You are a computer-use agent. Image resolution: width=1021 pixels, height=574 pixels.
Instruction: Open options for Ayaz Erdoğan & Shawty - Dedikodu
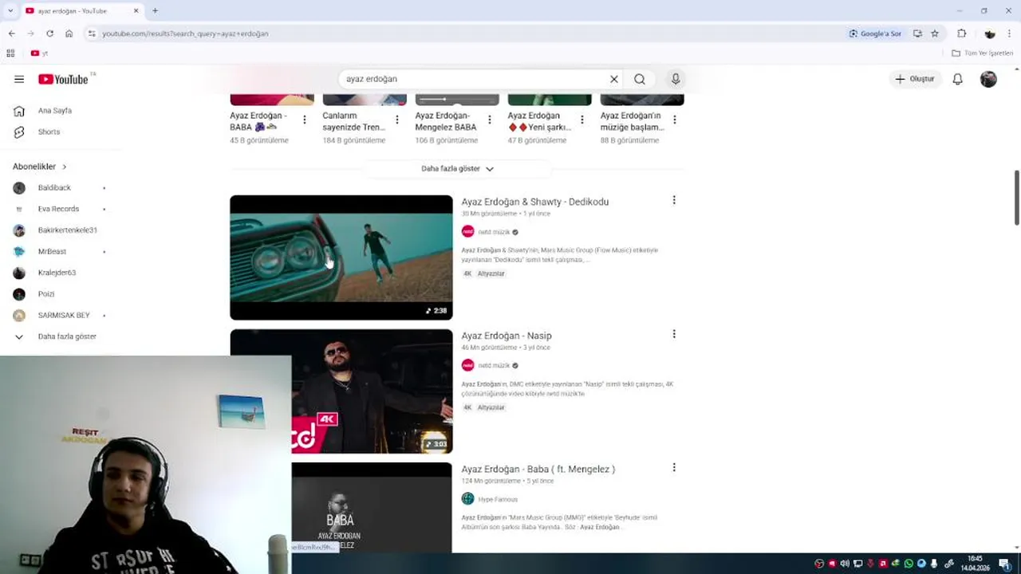pos(674,200)
